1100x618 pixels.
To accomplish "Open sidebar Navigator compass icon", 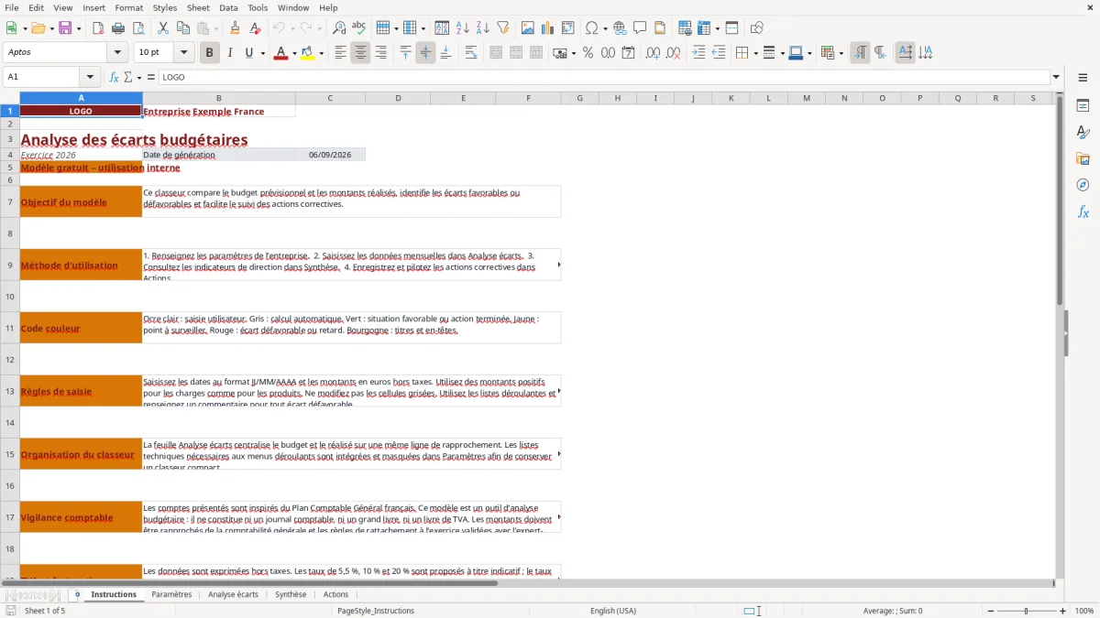I will [x=1083, y=185].
